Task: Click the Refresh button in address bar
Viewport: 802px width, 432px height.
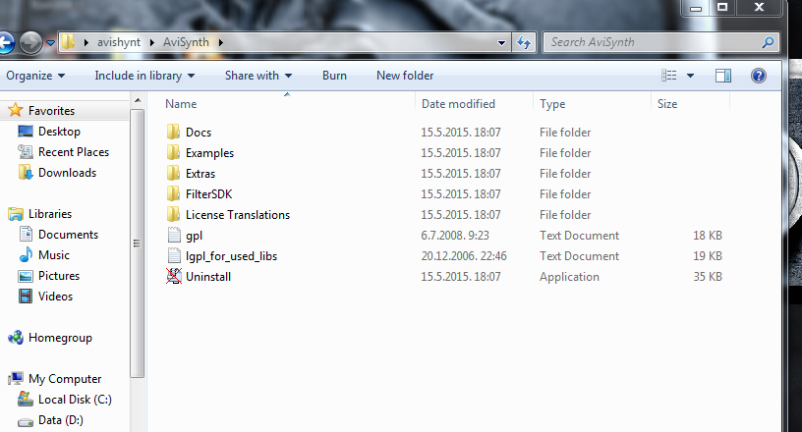Action: (x=523, y=42)
